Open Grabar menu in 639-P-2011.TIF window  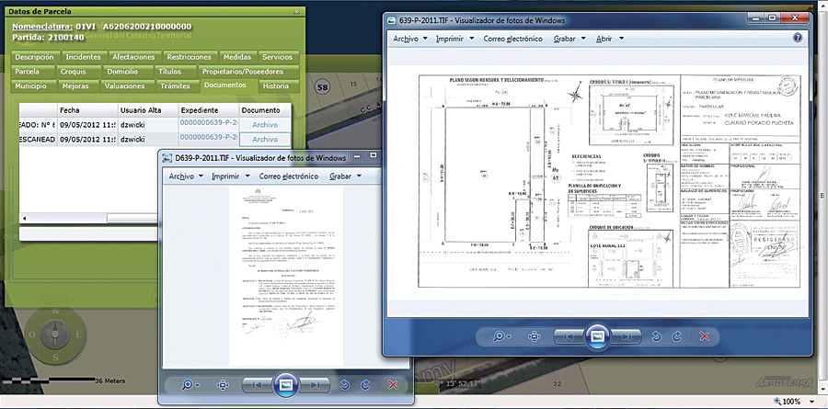[x=569, y=39]
